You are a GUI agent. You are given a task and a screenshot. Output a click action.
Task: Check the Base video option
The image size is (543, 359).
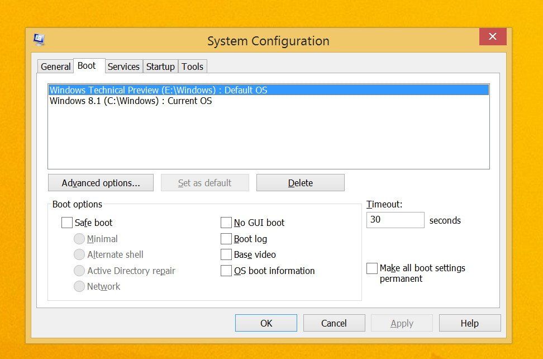[x=226, y=254]
